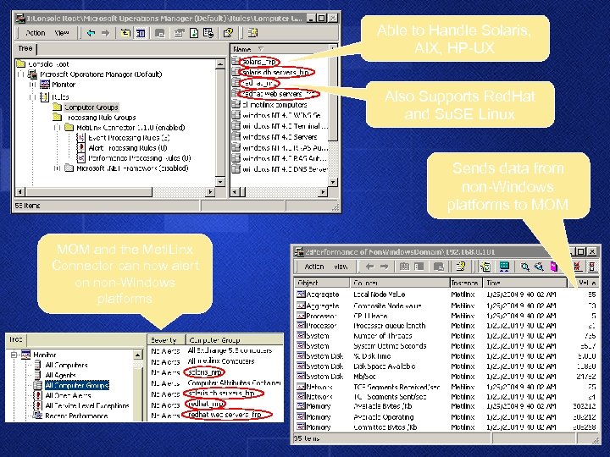
Task: Click the Name list vertical scrollbar down arrow
Action: 333,181
